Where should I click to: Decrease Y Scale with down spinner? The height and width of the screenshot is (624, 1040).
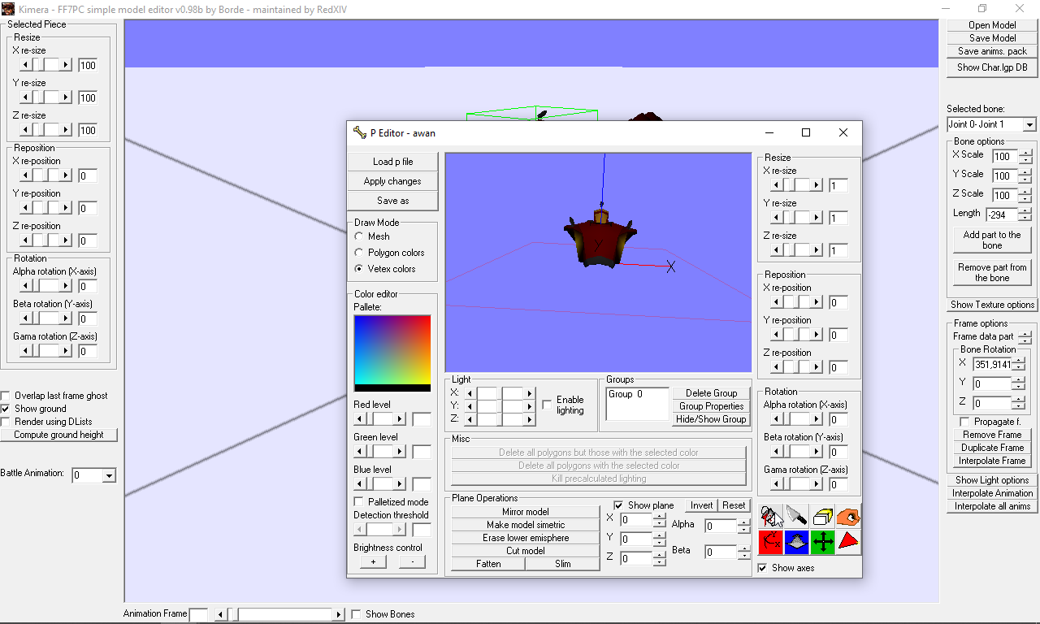point(1026,179)
